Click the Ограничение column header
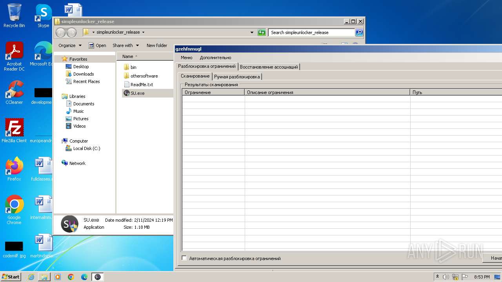Screen dimensions: 502x282 click(213, 92)
